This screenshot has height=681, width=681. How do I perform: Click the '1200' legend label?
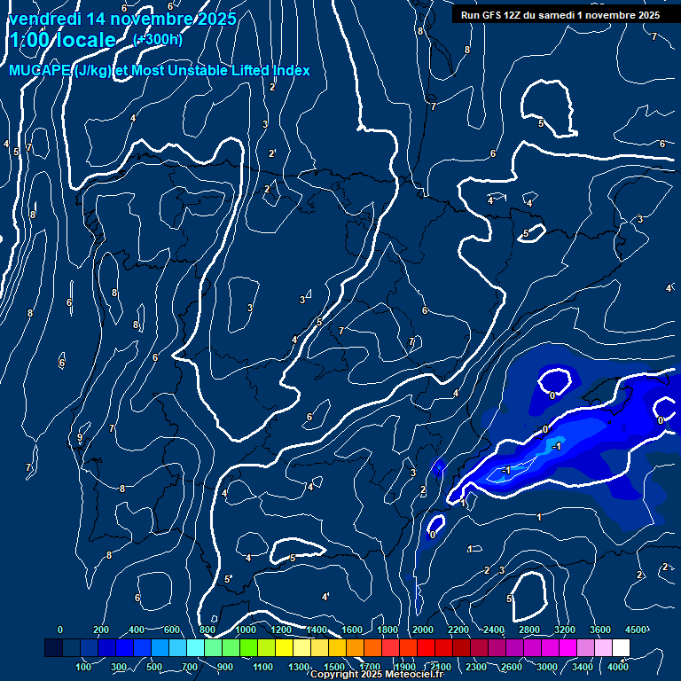click(x=281, y=630)
